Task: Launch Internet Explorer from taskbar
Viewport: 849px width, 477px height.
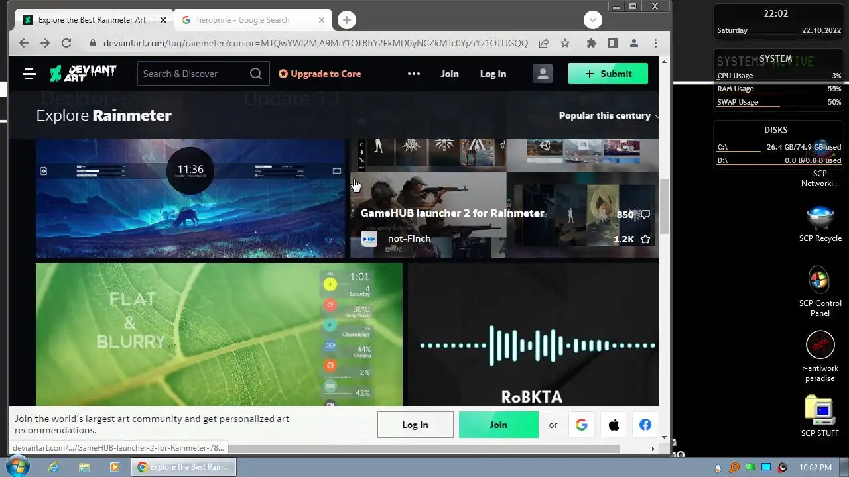Action: (x=54, y=467)
